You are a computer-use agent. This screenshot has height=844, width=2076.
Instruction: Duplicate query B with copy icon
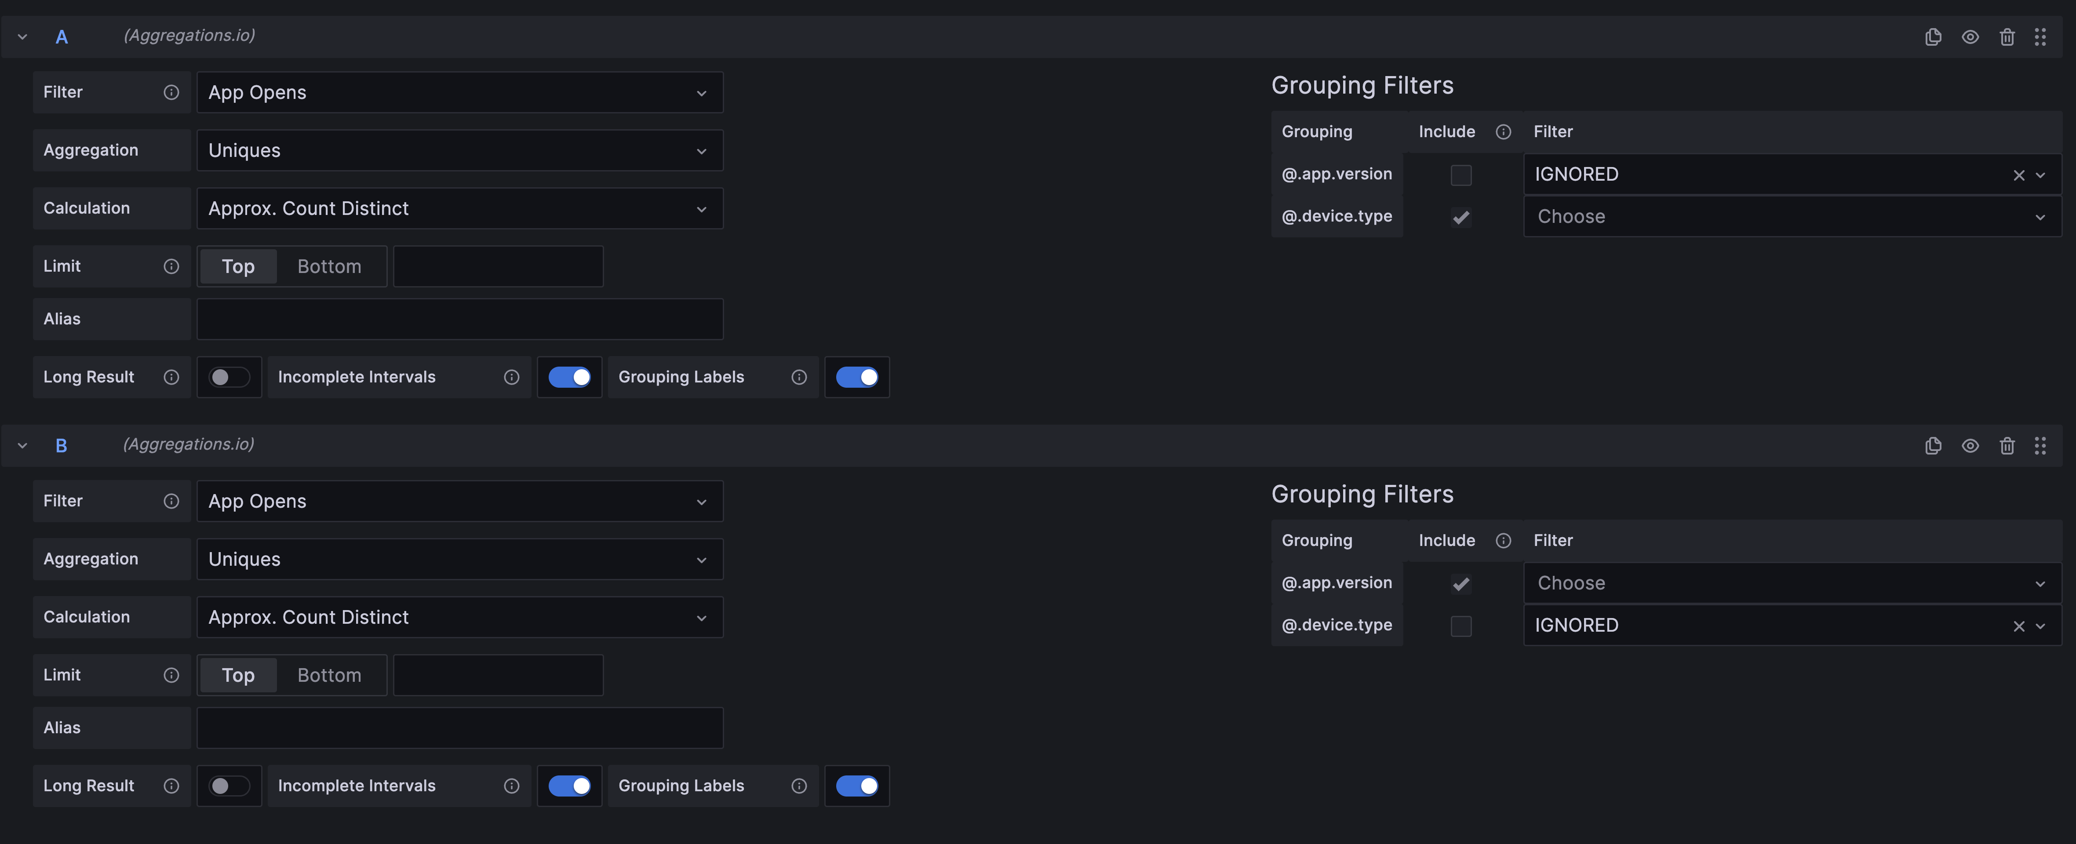point(1933,446)
